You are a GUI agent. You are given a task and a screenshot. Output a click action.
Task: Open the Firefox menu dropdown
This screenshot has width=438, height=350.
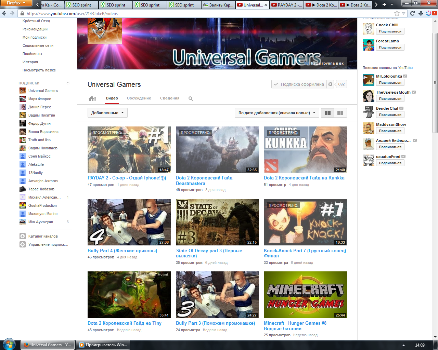tap(16, 3)
